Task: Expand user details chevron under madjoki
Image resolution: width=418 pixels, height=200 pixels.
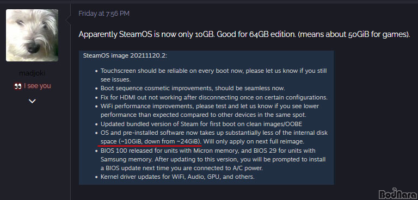Action: [32, 101]
